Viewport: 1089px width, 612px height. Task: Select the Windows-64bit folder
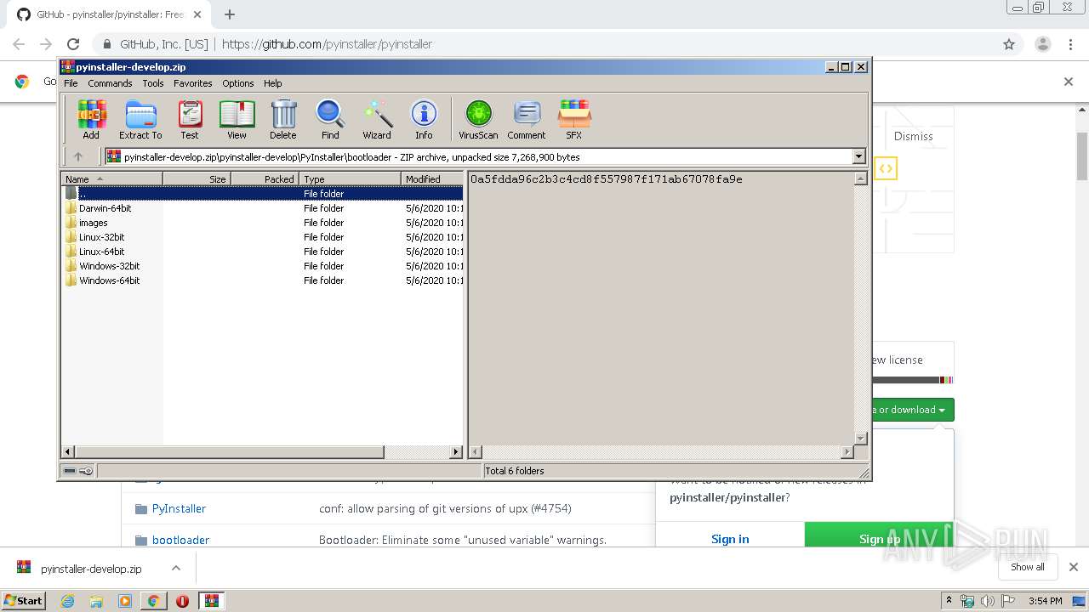click(262, 280)
